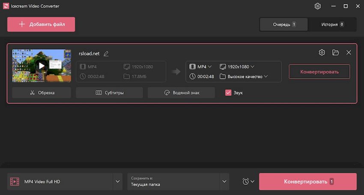Click the Icecream Video Converter logo icon
Screen dimensions: 364x195
[6, 6]
